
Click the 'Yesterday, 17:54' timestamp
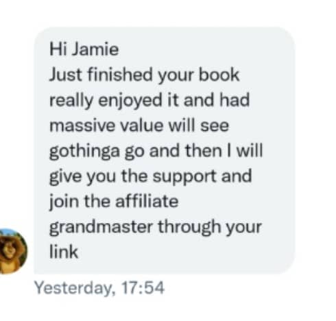(x=99, y=288)
